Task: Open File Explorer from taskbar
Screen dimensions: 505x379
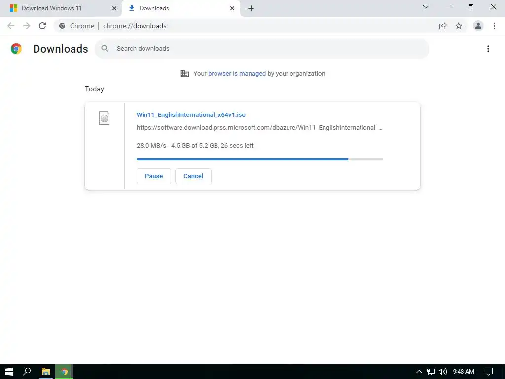Action: pos(46,372)
